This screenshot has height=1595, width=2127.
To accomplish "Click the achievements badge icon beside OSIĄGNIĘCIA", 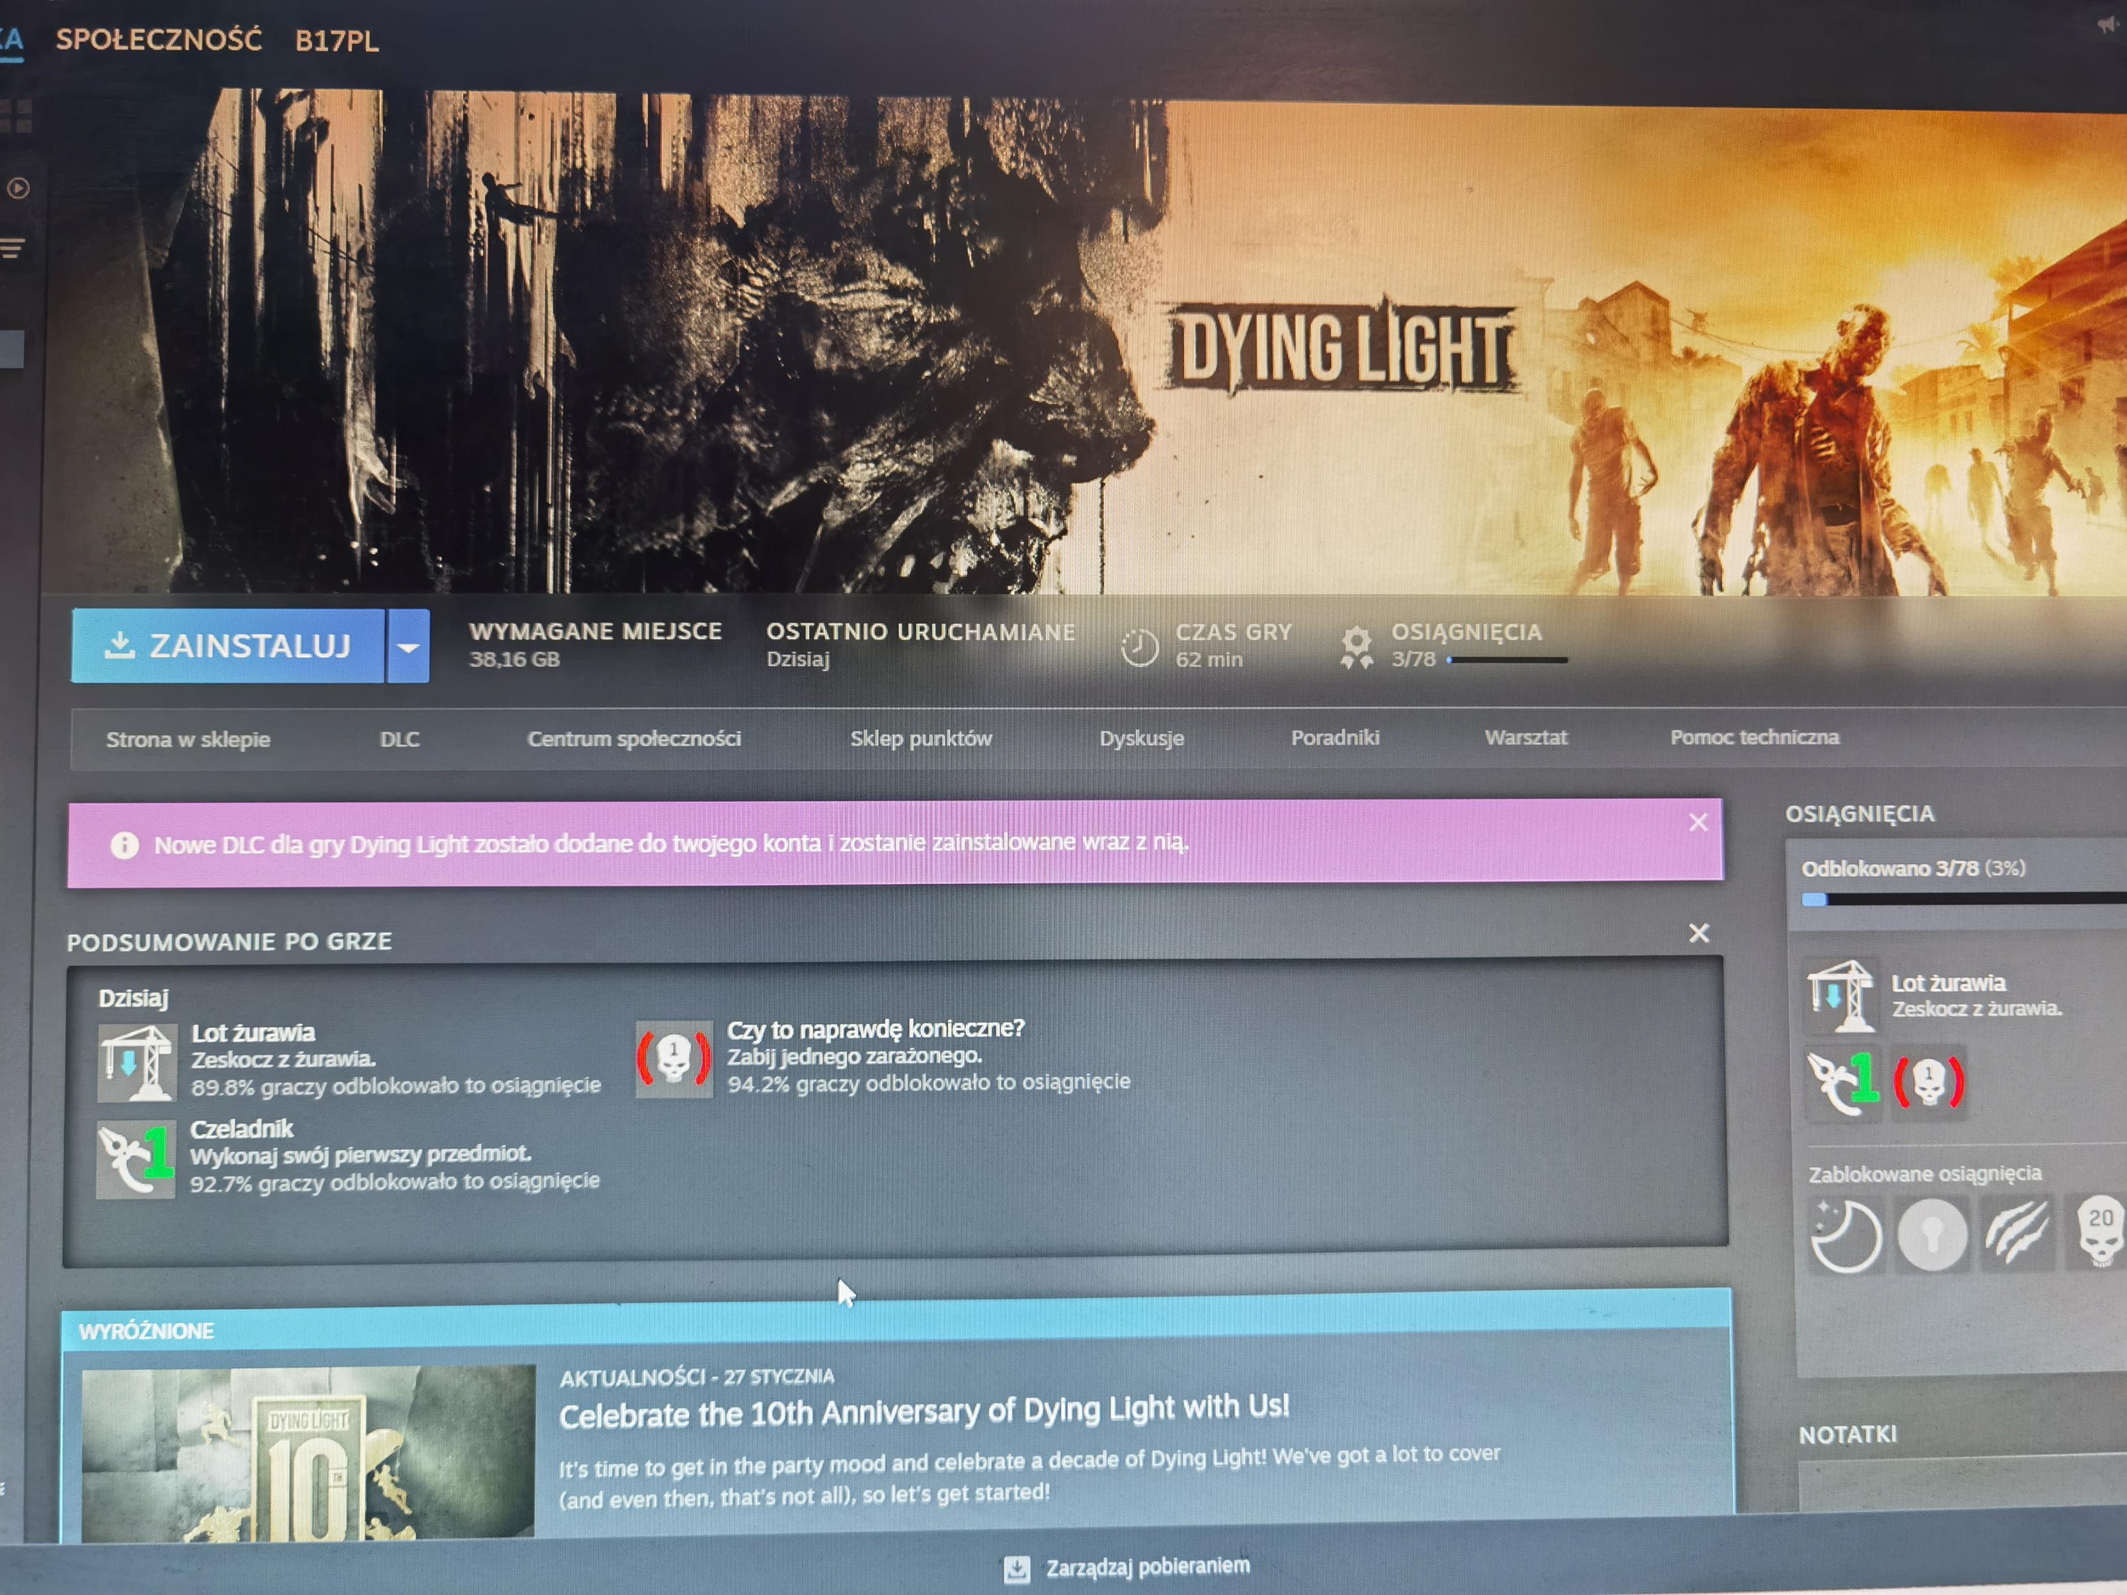I will pos(1357,647).
